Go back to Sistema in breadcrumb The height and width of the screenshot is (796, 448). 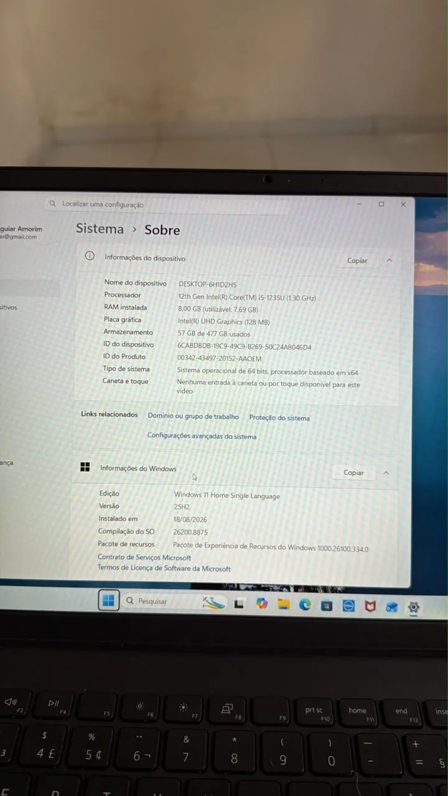click(100, 228)
